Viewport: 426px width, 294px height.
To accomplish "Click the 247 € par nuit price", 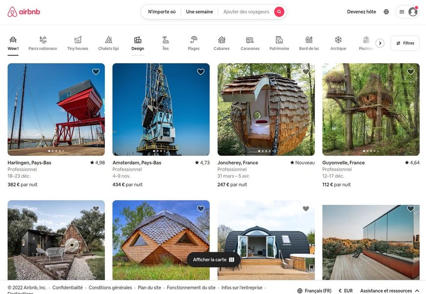I will [232, 184].
